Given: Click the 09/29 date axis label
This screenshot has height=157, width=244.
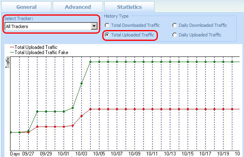Looking at the screenshot, I should [x=46, y=154].
